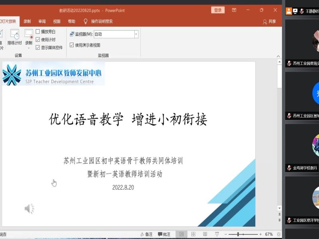Switch to Reading view in the status bar
The height and width of the screenshot is (239, 319).
pyautogui.click(x=205, y=234)
